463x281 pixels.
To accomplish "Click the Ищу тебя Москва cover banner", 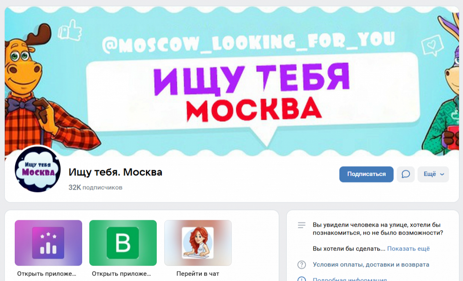I will tap(232, 81).
